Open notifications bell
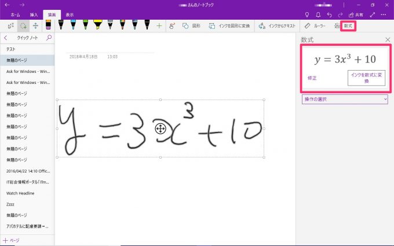The image size is (394, 246). [x=318, y=15]
